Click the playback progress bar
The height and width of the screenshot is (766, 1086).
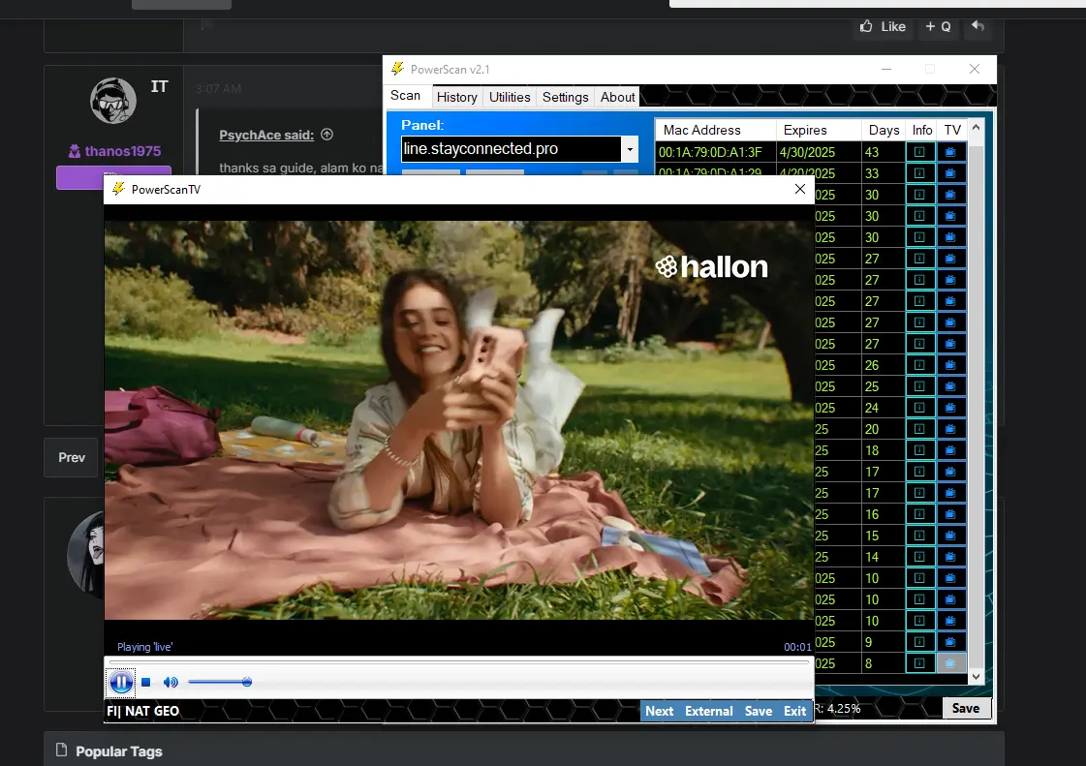pyautogui.click(x=458, y=662)
